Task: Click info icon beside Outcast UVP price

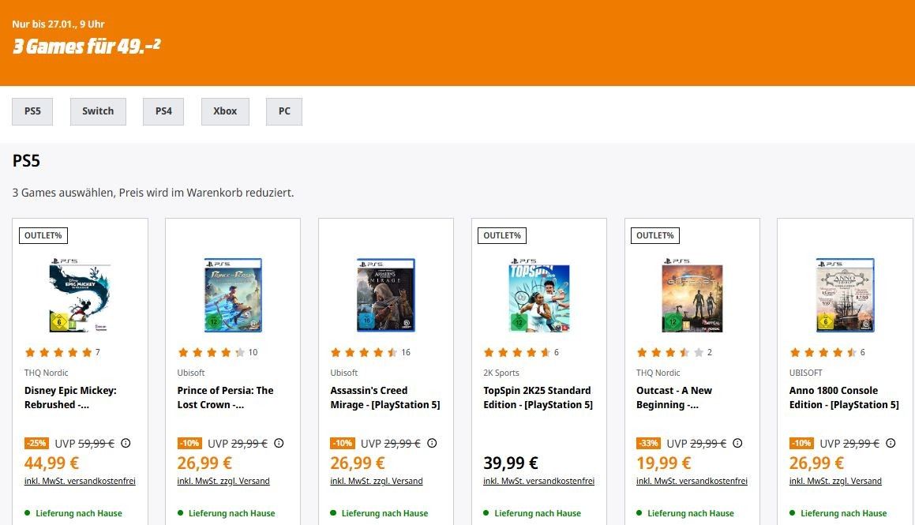Action: (x=738, y=444)
